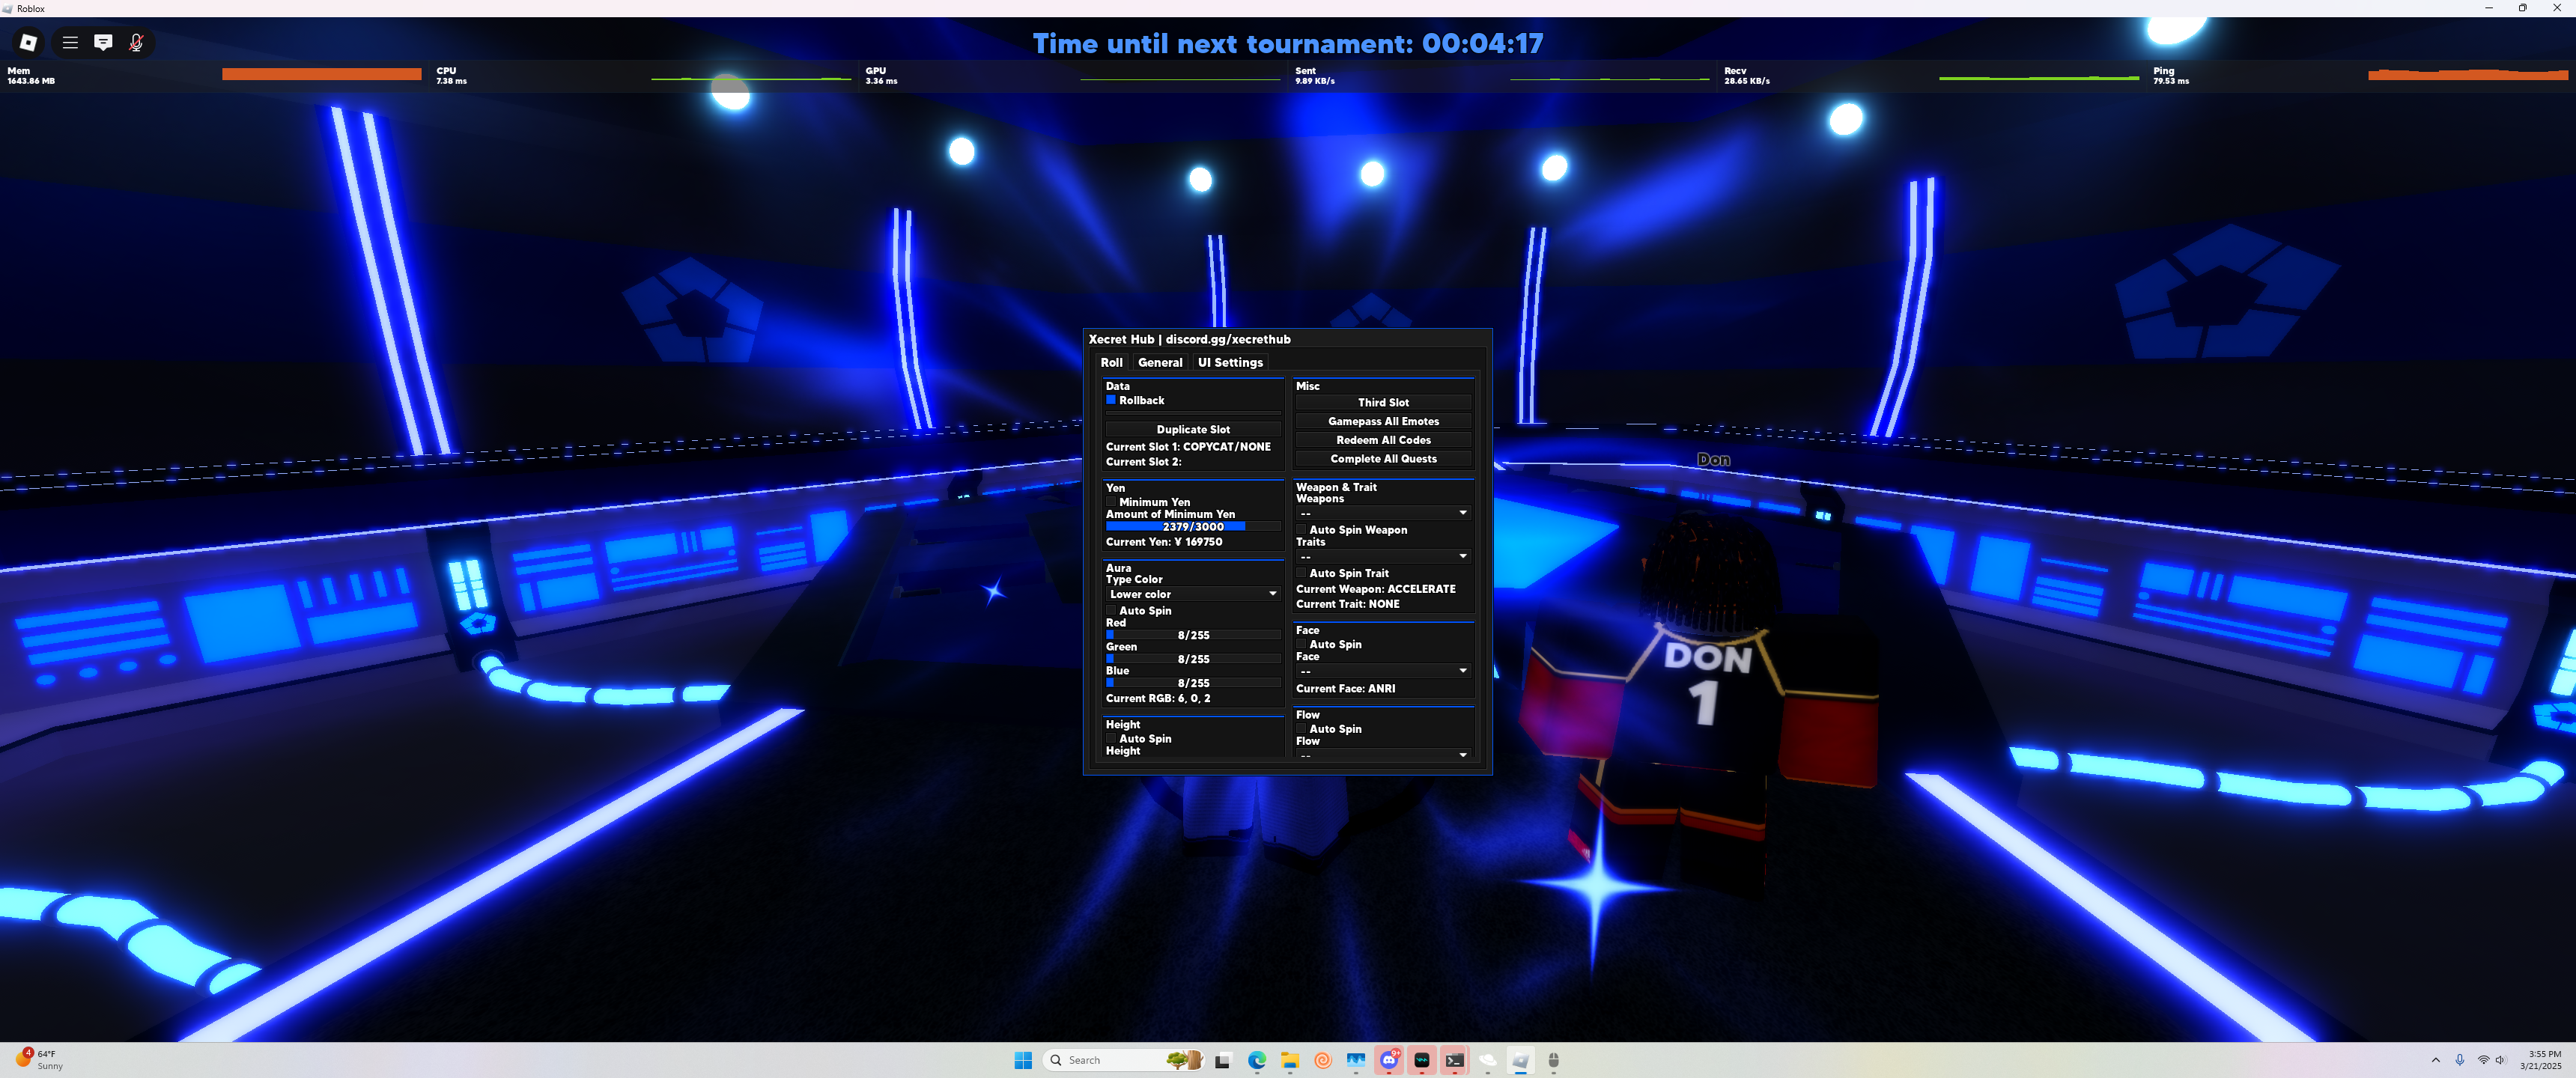This screenshot has width=2576, height=1078.
Task: Expand the Weapons dropdown
Action: (1382, 513)
